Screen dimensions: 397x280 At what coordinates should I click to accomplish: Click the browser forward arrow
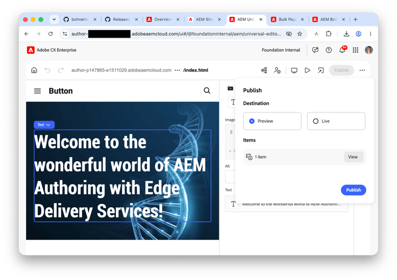click(39, 34)
